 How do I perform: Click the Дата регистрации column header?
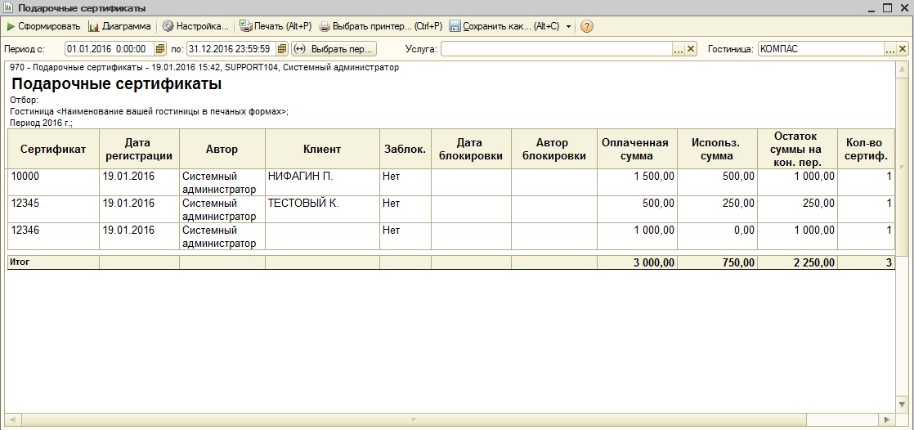(x=139, y=149)
